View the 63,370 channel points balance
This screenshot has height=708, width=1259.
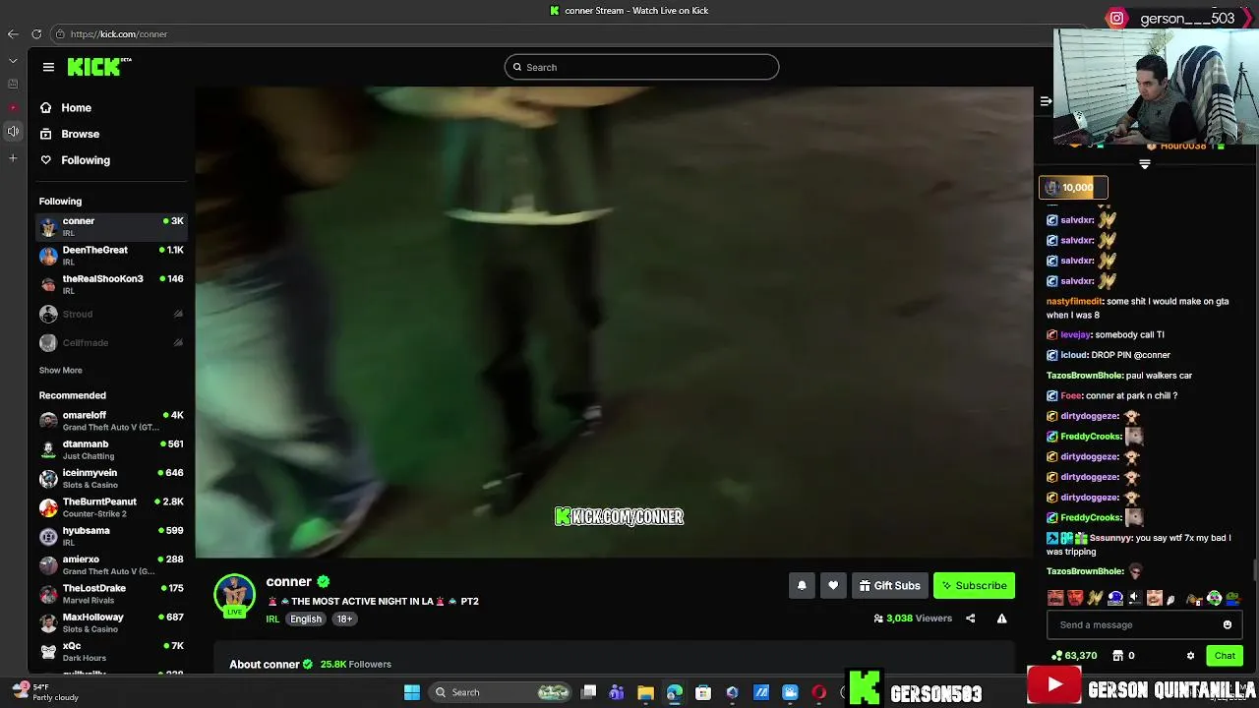[1074, 656]
